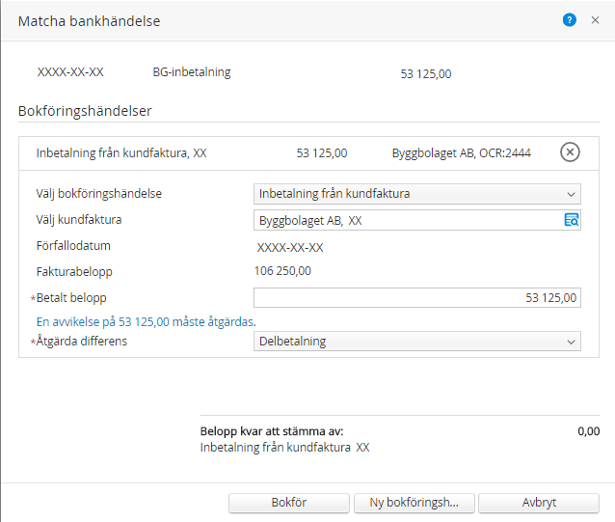Remove the bookkeeping event with circled X
Viewport: 615px width, 522px height.
[x=570, y=152]
